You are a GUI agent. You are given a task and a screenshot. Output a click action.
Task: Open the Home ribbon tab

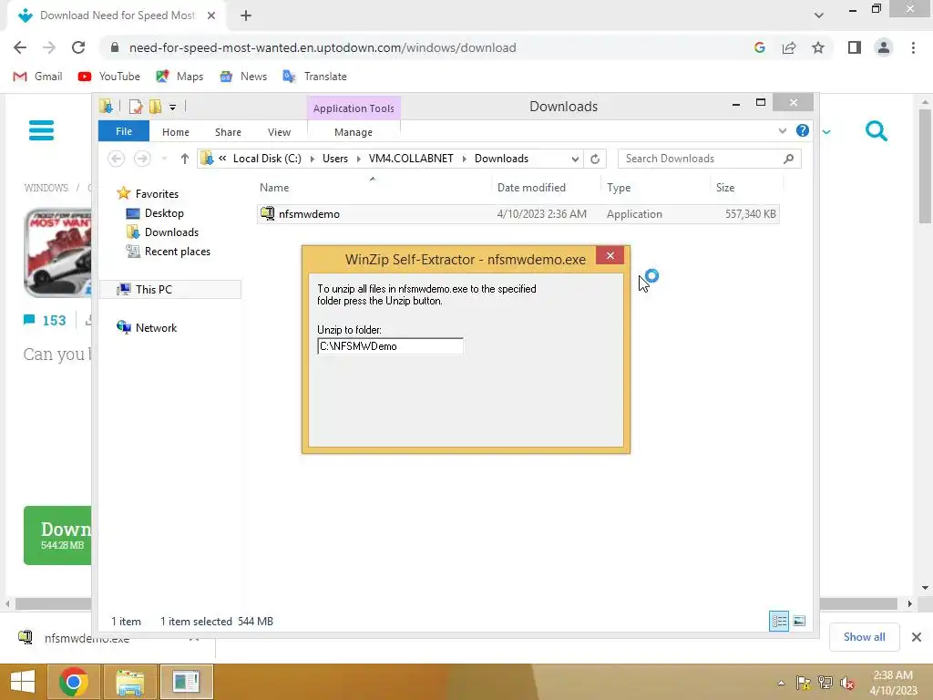pos(176,132)
